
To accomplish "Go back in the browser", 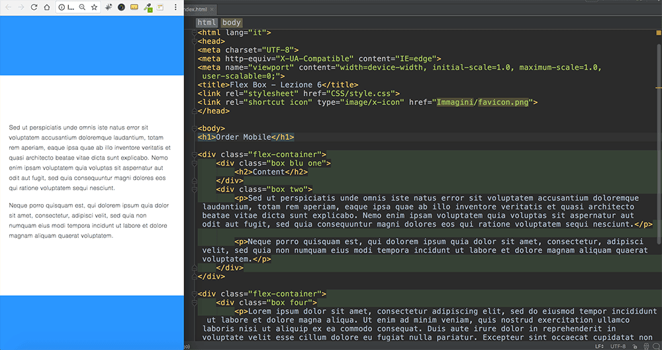I will (8, 7).
